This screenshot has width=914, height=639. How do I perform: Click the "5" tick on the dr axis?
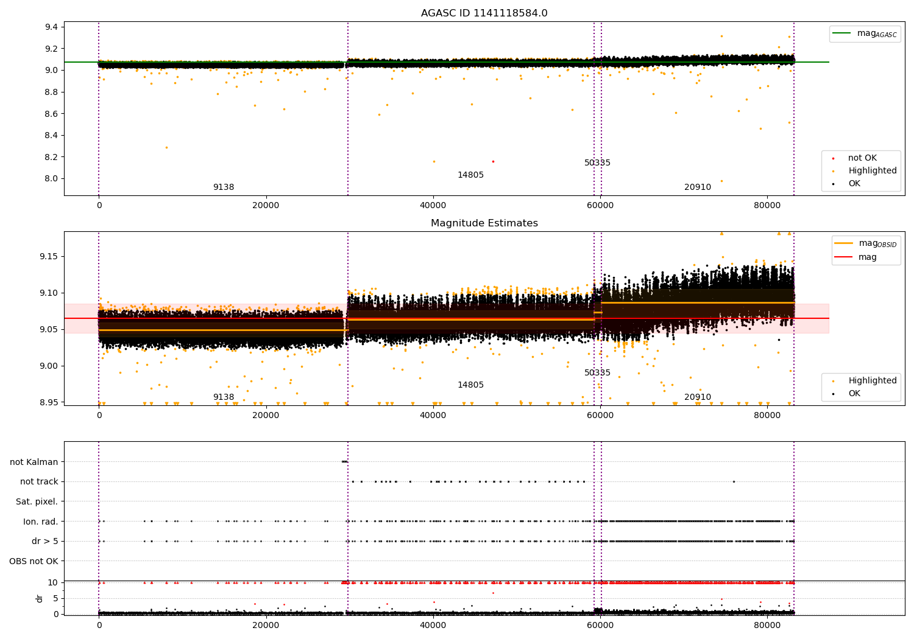(55, 598)
